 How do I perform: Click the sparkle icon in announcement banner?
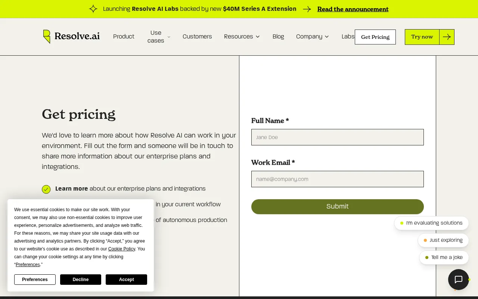(x=93, y=9)
